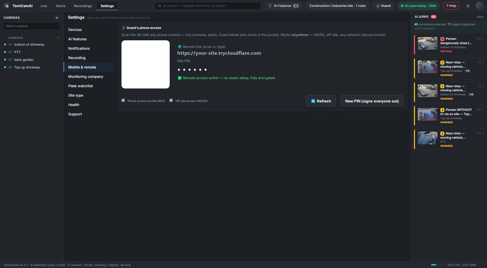Click the globe icon beside Remote link

point(179,47)
